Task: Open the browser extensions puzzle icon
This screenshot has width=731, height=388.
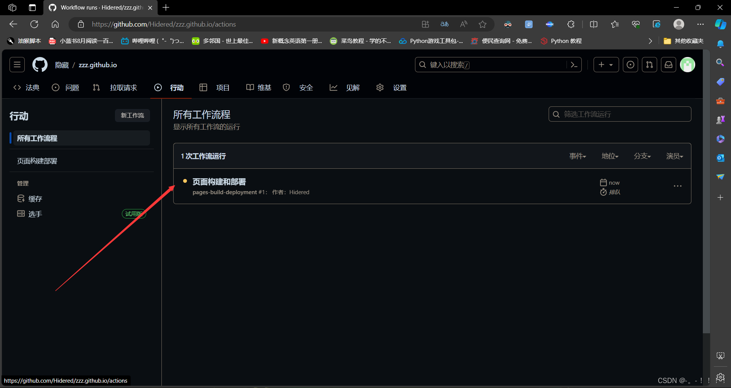Action: point(571,24)
